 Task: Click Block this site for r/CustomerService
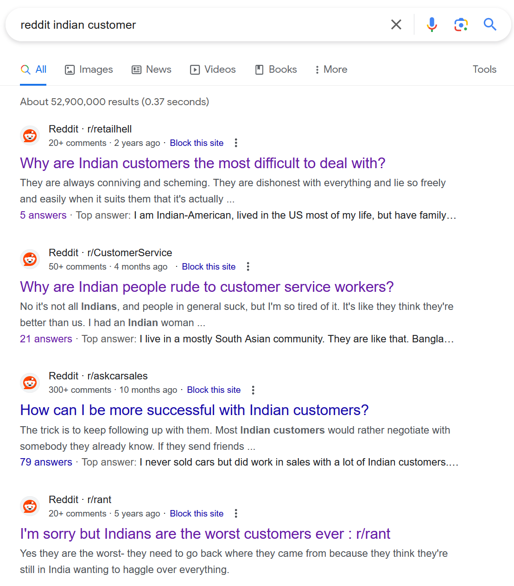coord(209,266)
